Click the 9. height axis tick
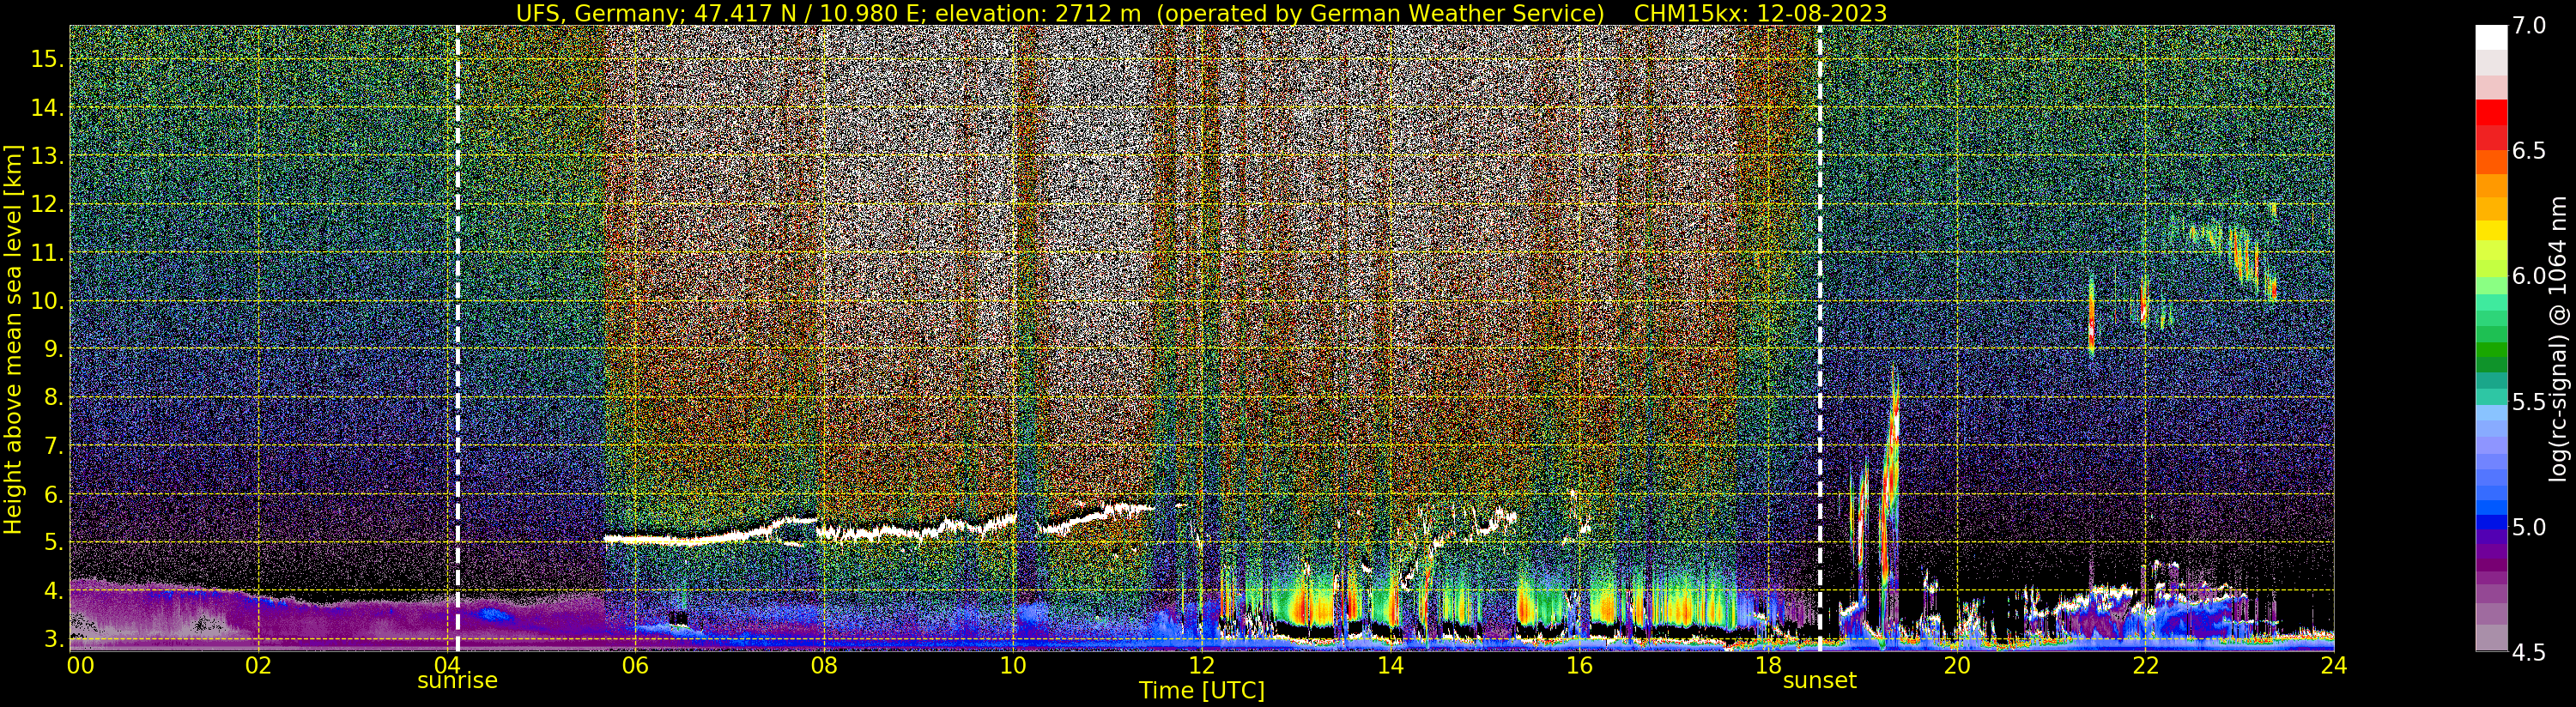2576x707 pixels. [x=54, y=349]
